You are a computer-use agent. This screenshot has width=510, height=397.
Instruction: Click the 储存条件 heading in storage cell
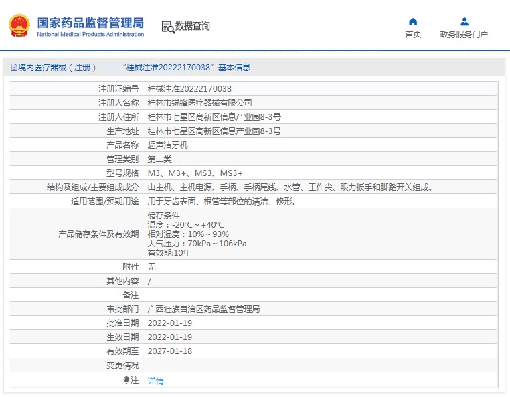click(x=163, y=216)
